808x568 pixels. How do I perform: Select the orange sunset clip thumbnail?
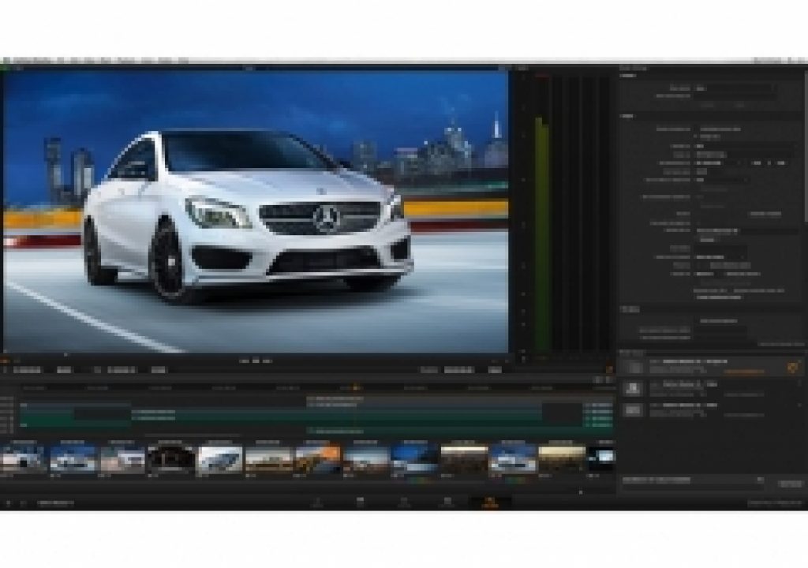(318, 458)
